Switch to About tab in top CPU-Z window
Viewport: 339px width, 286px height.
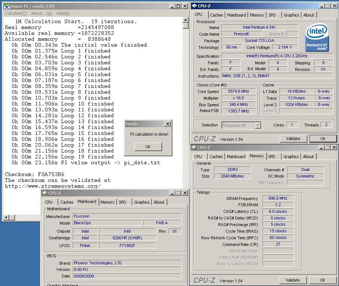tap(309, 15)
